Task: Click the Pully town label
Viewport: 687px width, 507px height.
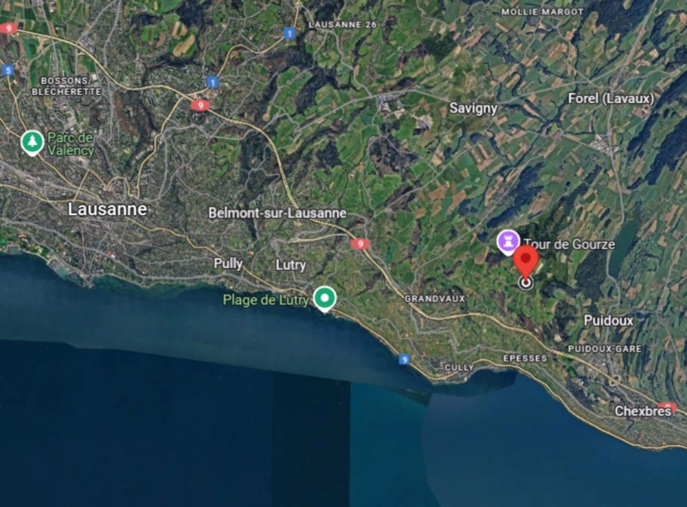Action: click(x=228, y=263)
